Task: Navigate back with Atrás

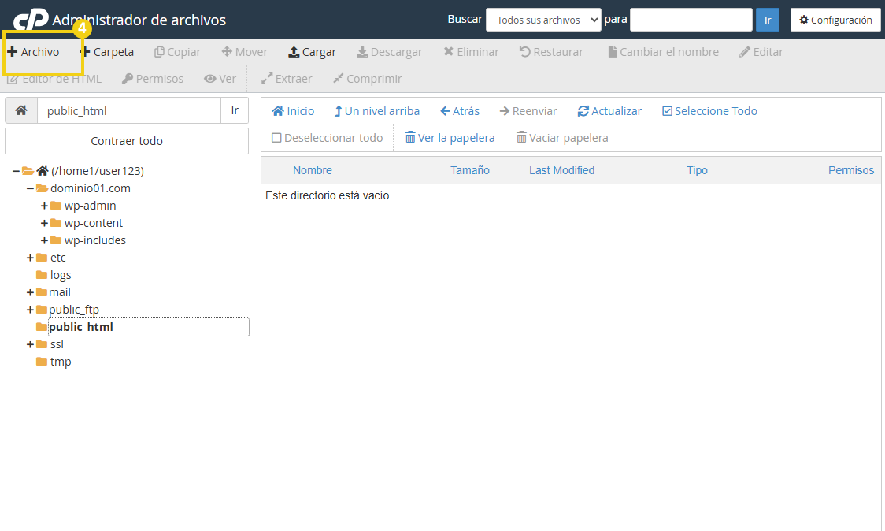Action: click(460, 111)
